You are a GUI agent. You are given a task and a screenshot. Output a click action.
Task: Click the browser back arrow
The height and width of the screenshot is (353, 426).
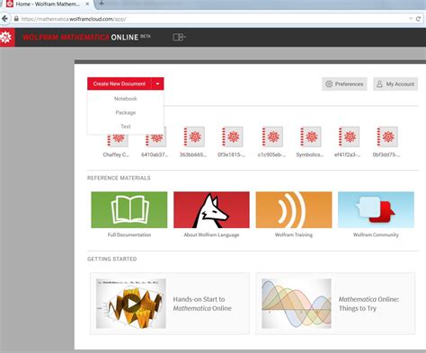4,19
